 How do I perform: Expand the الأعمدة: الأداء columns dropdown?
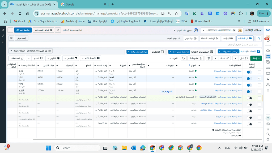[91, 58]
